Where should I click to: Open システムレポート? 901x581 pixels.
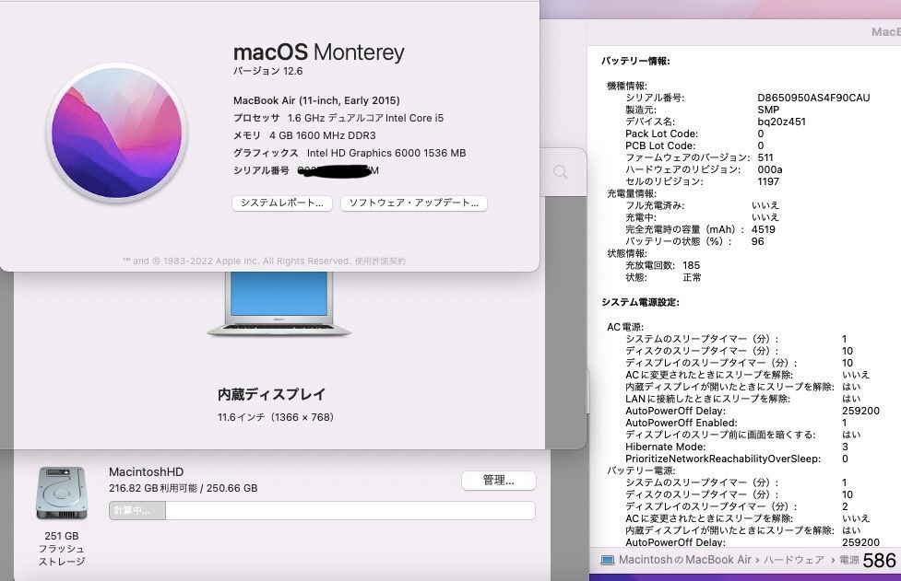click(281, 203)
